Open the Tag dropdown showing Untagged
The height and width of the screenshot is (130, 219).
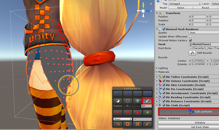(185, 4)
